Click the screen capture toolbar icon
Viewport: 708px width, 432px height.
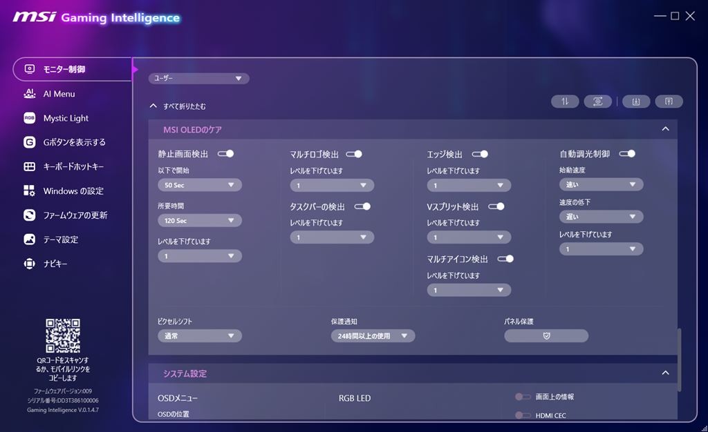click(x=597, y=101)
